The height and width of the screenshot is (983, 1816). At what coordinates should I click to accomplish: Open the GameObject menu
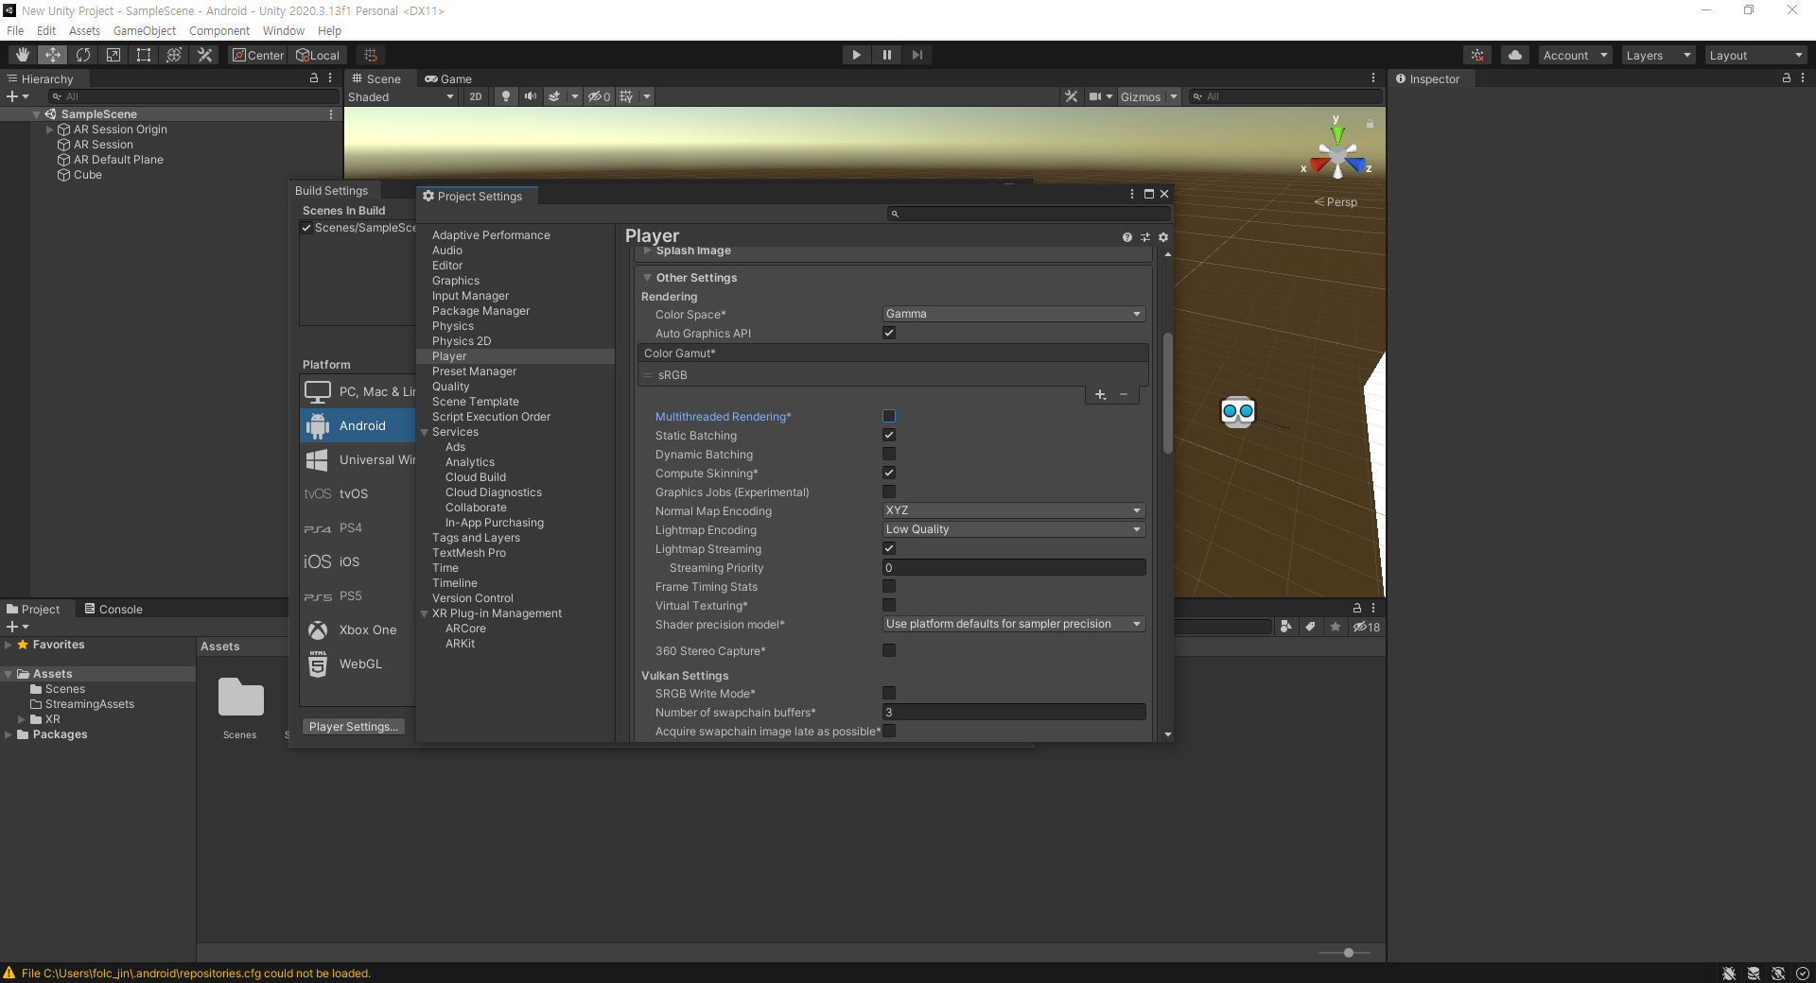145,30
